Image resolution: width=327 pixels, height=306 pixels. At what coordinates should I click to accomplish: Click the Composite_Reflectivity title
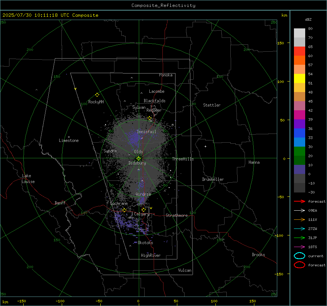(x=163, y=5)
